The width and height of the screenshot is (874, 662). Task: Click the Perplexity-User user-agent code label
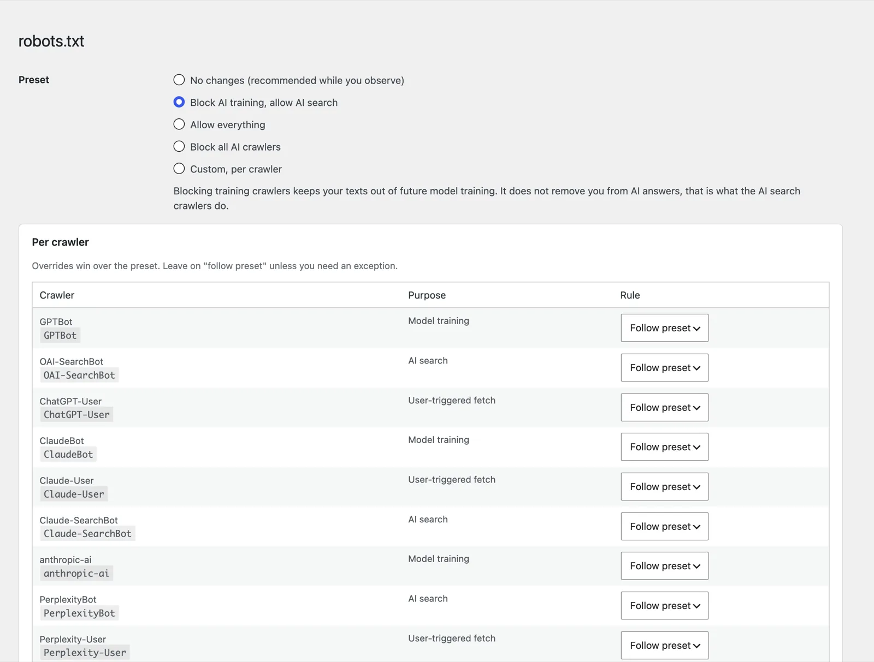coord(85,653)
